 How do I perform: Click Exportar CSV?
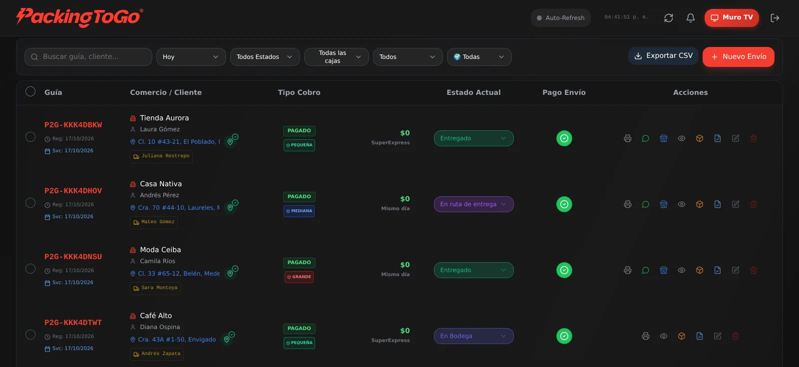tap(663, 56)
